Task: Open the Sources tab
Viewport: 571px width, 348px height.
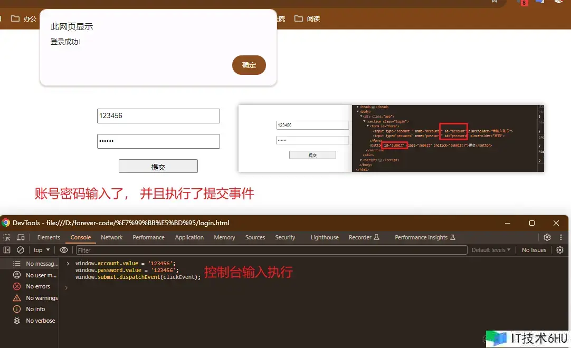Action: point(255,237)
